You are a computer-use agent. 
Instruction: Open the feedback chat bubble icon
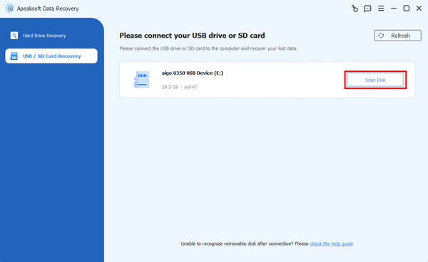[367, 9]
